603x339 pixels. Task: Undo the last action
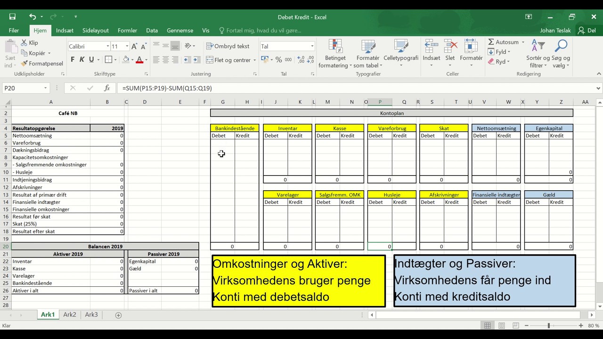click(x=32, y=17)
